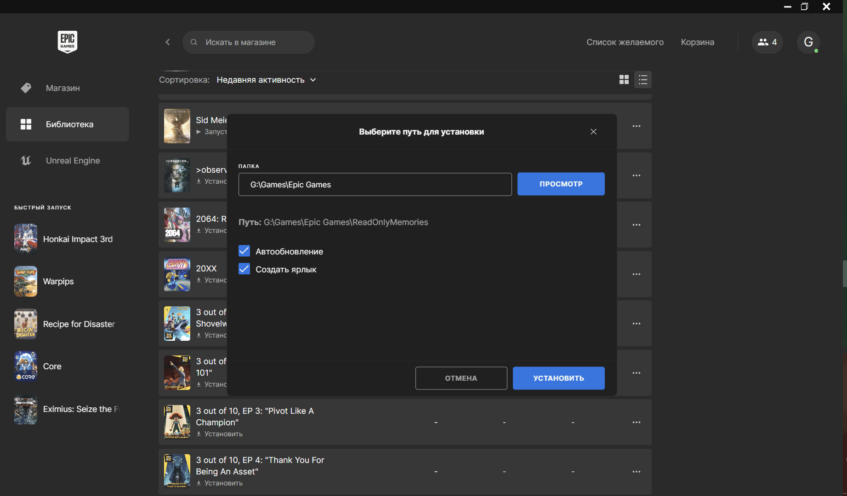Click the 20XX title text
Viewport: 847px width, 496px height.
click(x=206, y=269)
